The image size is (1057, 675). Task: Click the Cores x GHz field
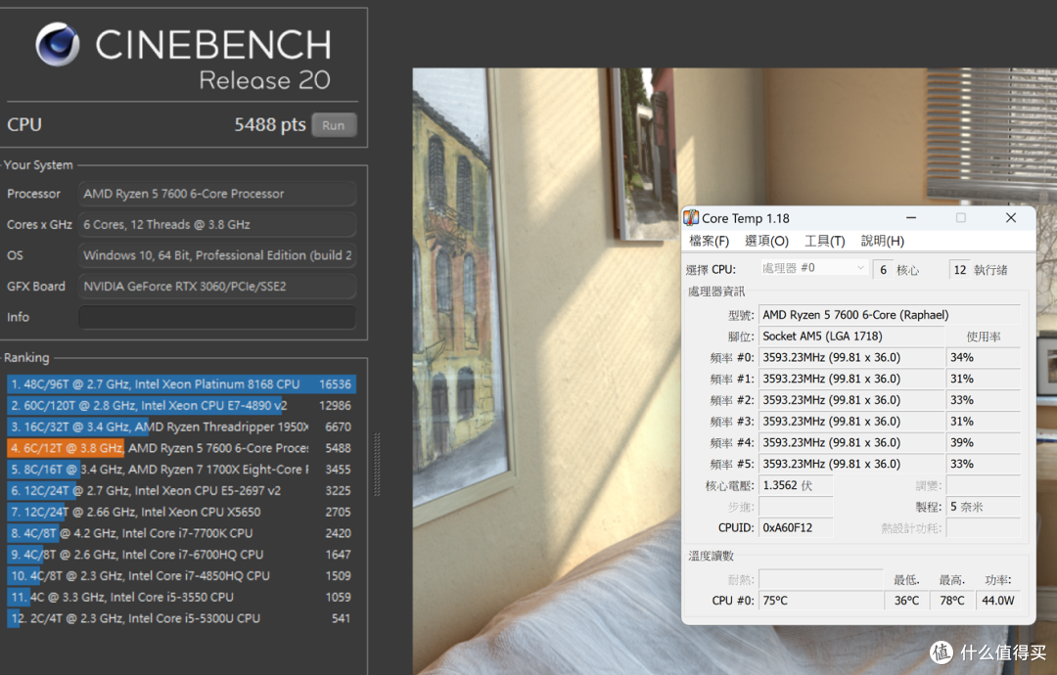217,225
